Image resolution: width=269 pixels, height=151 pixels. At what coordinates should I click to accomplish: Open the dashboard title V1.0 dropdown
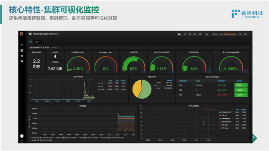(46, 34)
